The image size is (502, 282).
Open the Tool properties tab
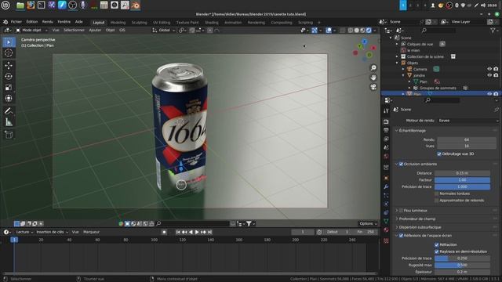[386, 110]
